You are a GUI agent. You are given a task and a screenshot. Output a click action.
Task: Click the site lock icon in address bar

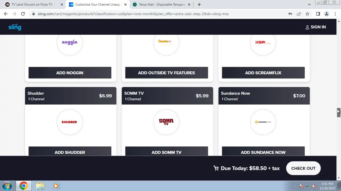[x=33, y=14]
